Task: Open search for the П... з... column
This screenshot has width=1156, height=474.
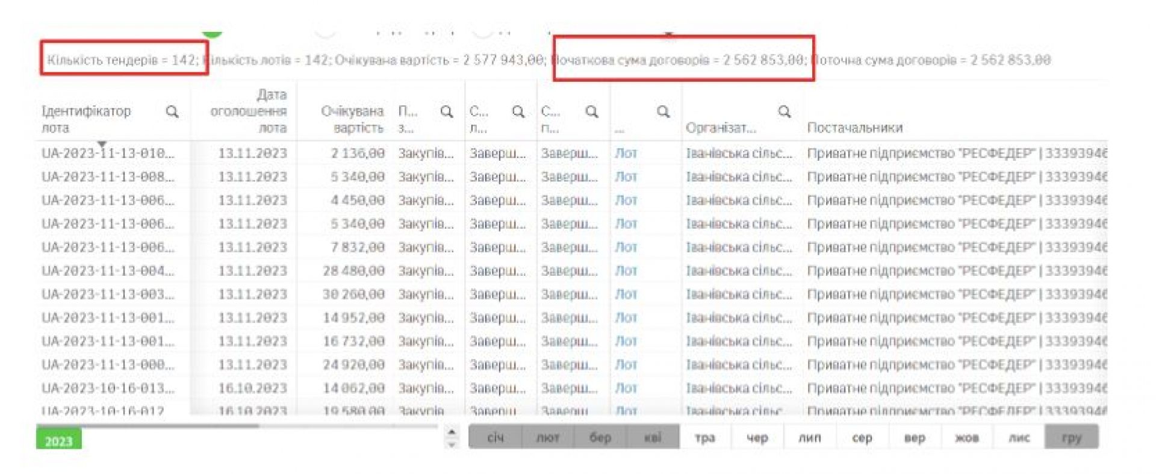Action: [446, 111]
